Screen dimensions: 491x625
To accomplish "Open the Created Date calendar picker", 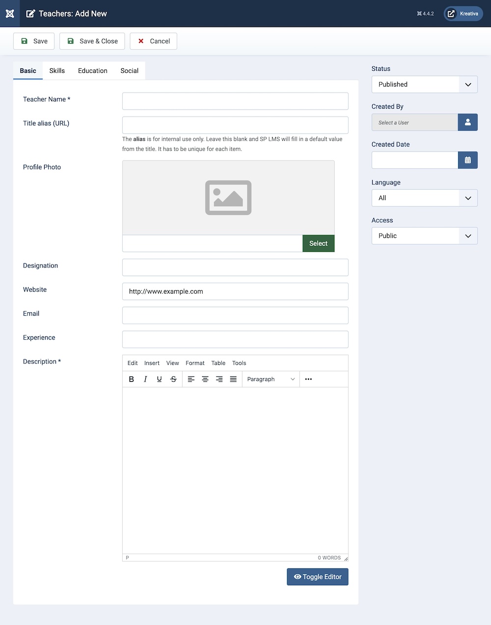I will click(467, 160).
